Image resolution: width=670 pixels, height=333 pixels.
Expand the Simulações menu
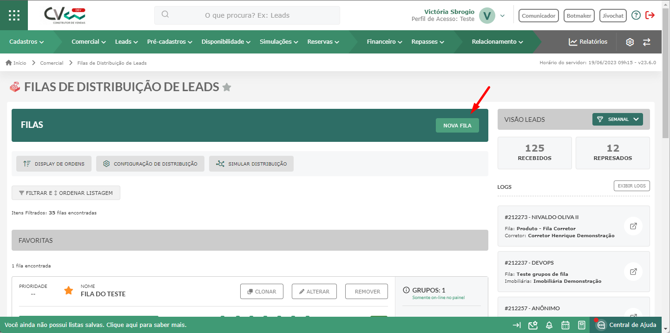click(x=279, y=42)
